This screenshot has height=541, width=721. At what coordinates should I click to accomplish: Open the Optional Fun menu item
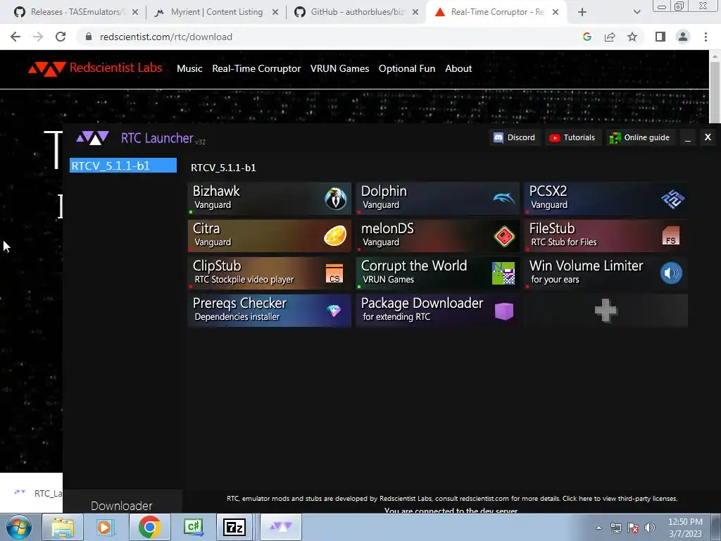[406, 68]
